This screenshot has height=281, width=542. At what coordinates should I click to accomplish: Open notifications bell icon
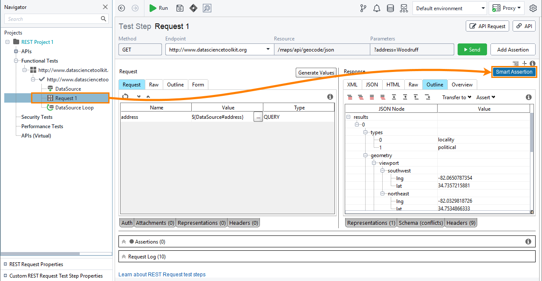coord(377,8)
